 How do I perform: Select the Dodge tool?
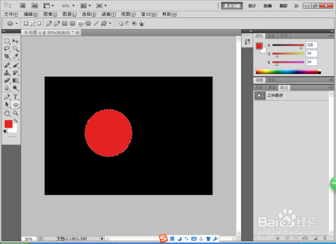(15, 88)
